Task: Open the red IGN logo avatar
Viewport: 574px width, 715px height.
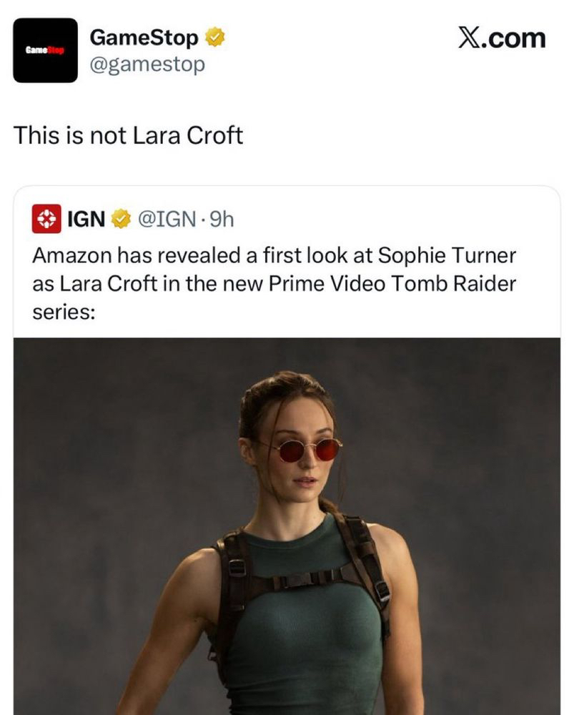Action: pos(46,219)
